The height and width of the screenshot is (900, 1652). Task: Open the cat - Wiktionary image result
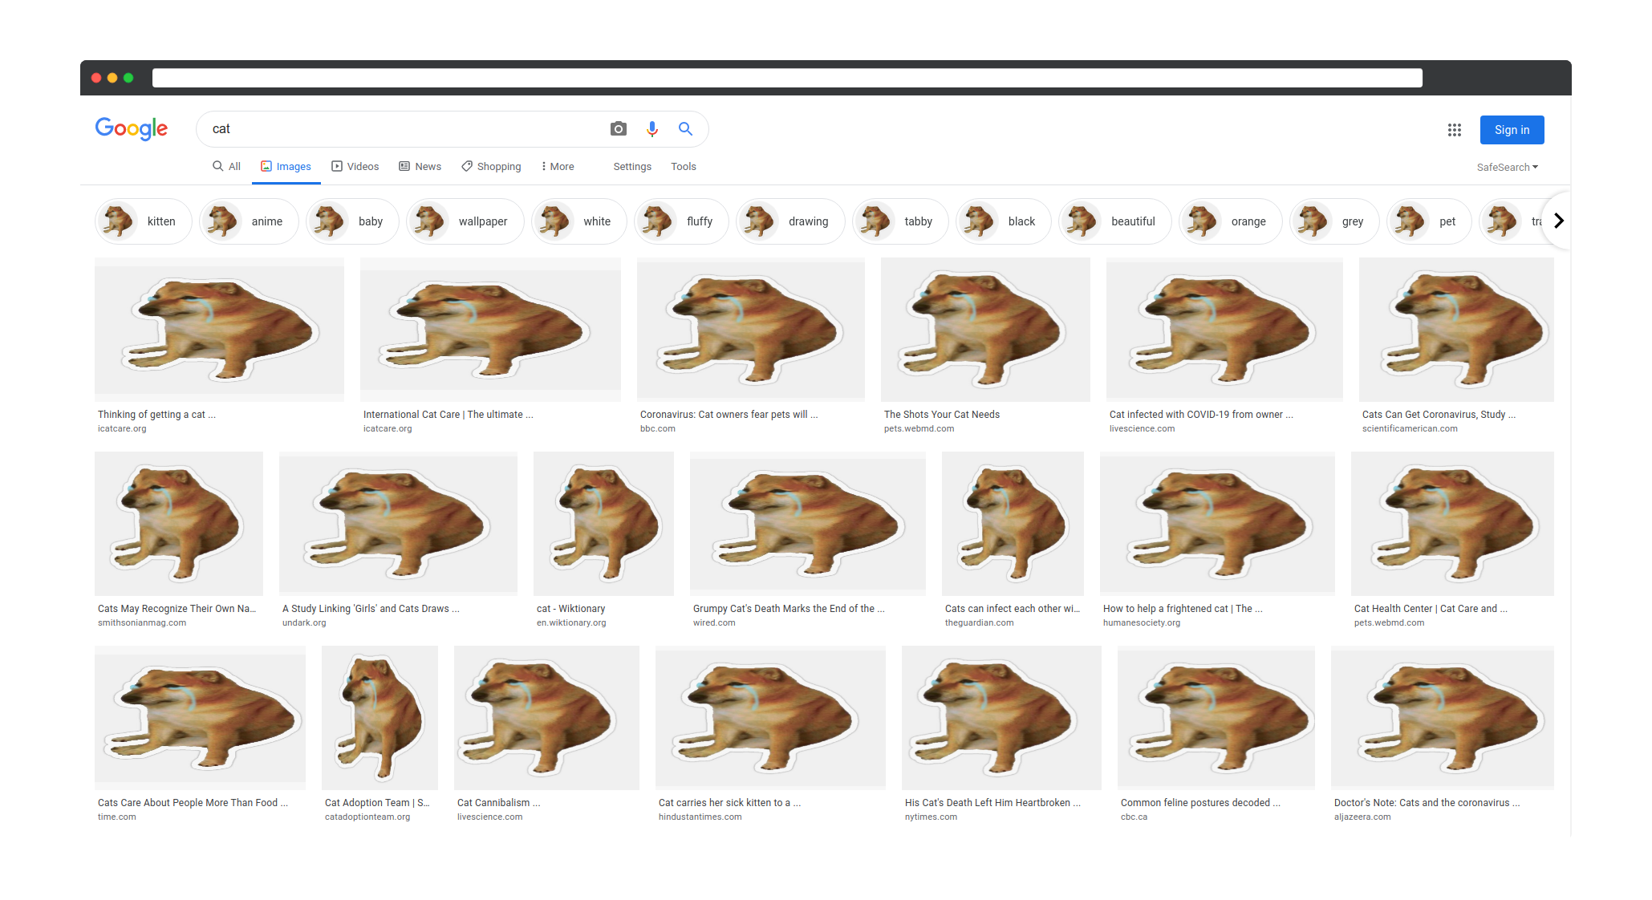pyautogui.click(x=603, y=524)
